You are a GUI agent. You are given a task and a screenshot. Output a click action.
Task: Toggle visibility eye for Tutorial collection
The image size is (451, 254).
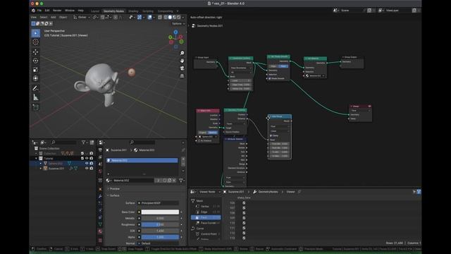87,158
